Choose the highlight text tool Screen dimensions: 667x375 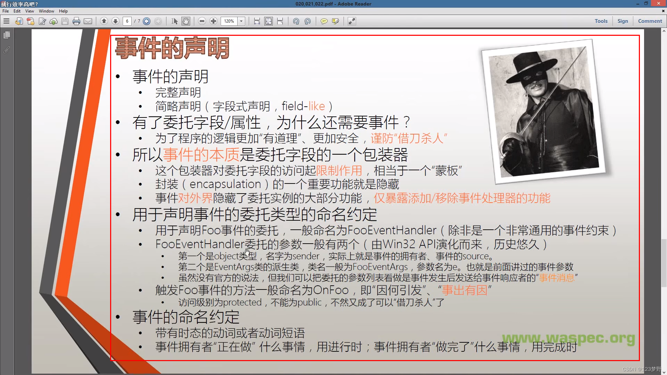click(336, 21)
